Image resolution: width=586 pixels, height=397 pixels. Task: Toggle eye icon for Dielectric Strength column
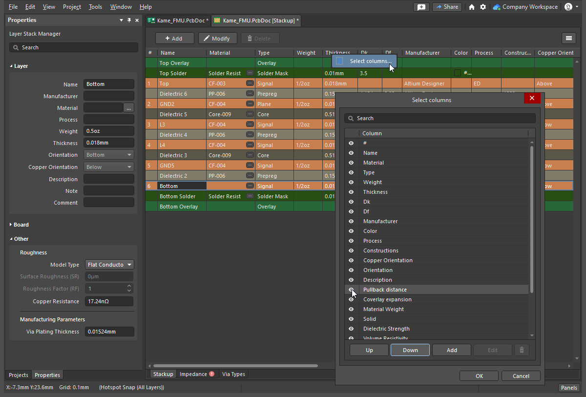click(351, 329)
